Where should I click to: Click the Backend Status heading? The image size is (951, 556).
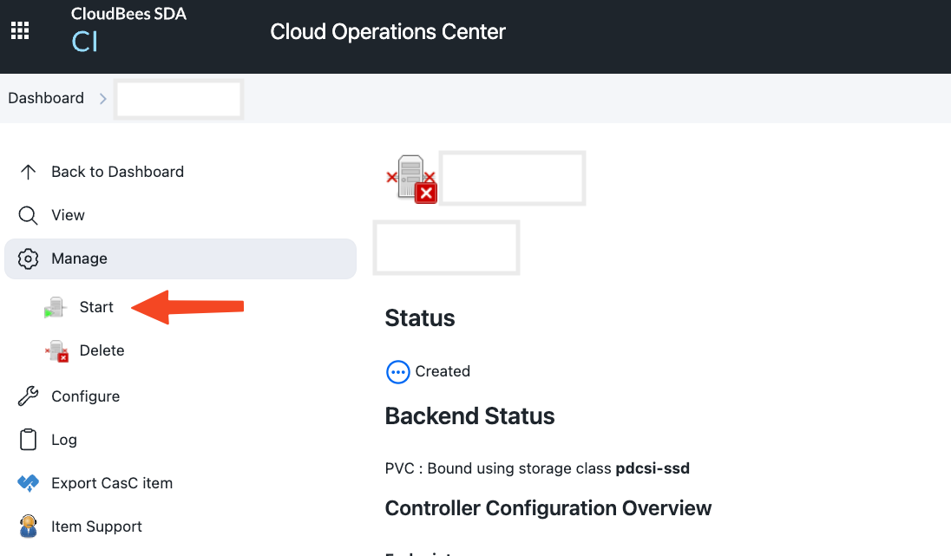pyautogui.click(x=469, y=416)
